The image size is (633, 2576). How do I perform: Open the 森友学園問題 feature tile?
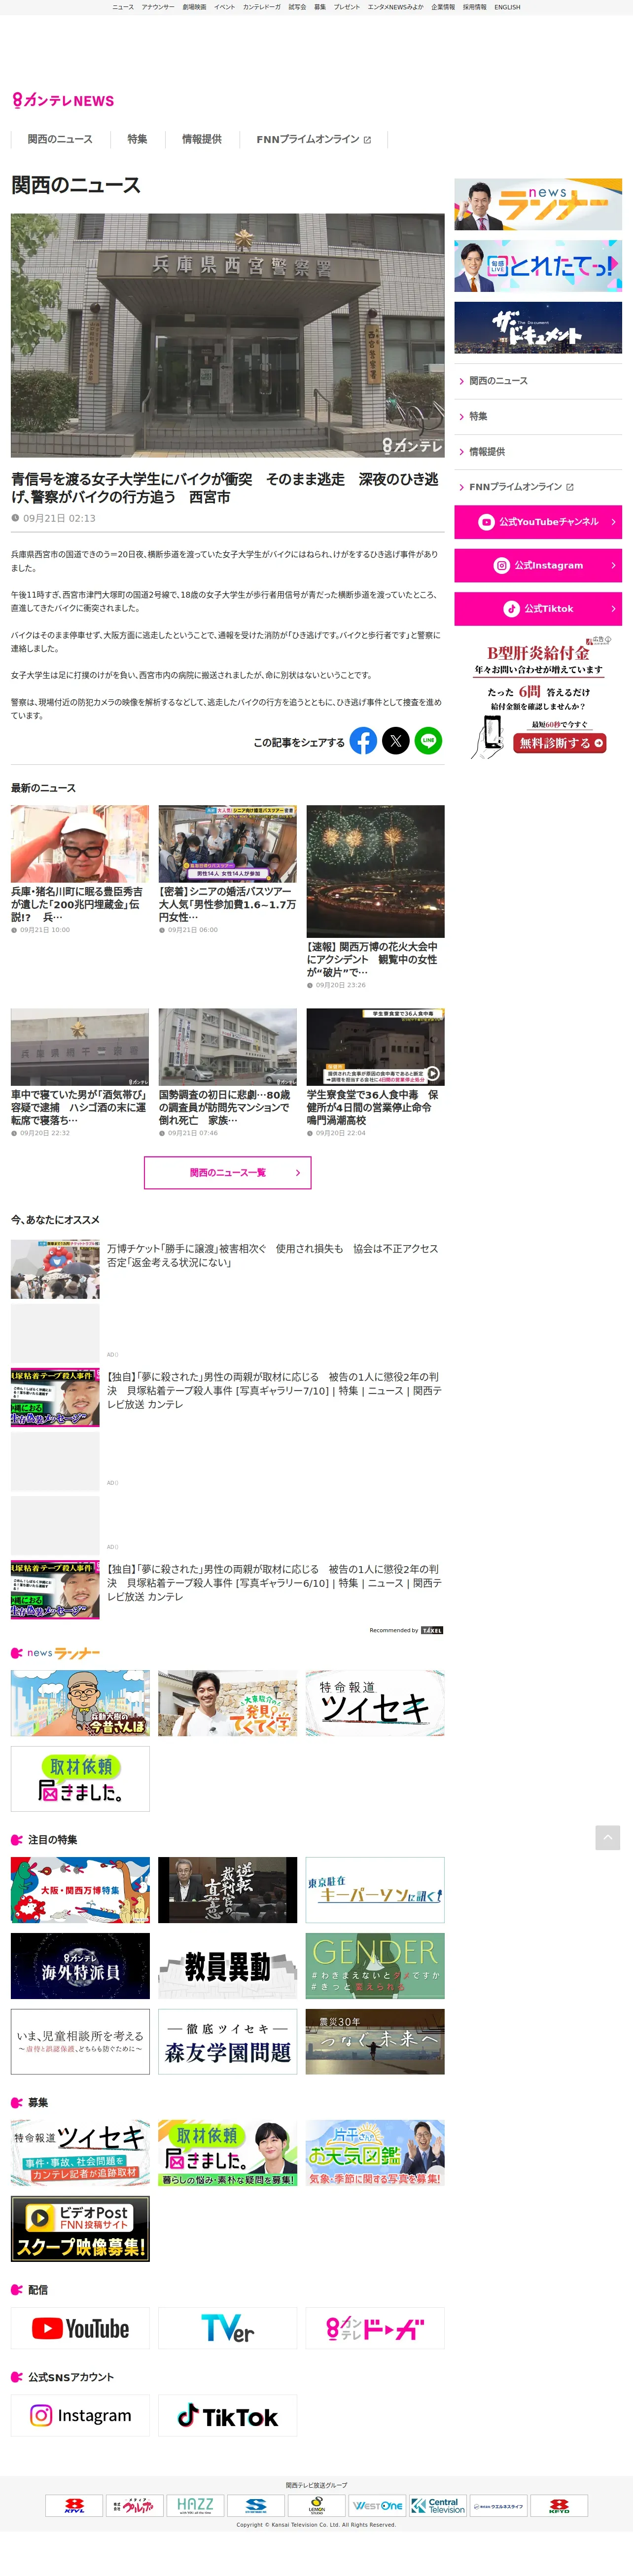228,2042
